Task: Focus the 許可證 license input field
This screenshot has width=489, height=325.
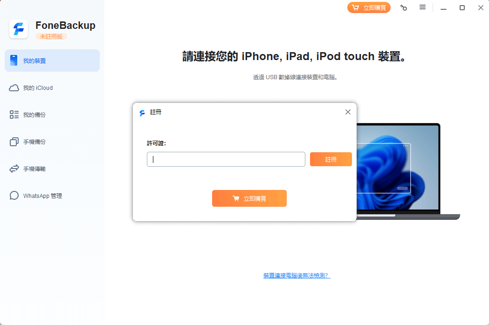Action: click(x=226, y=159)
